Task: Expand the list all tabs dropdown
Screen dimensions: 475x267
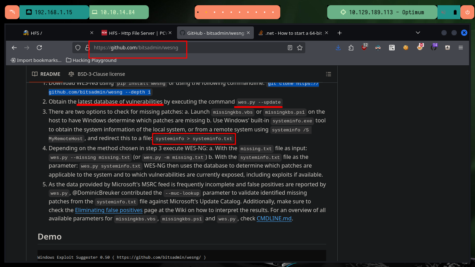Action: point(418,33)
